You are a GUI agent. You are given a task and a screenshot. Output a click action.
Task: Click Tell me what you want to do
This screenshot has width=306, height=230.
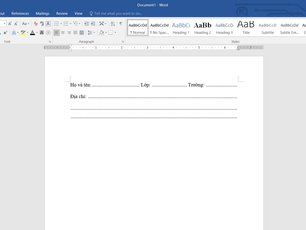pyautogui.click(x=116, y=13)
